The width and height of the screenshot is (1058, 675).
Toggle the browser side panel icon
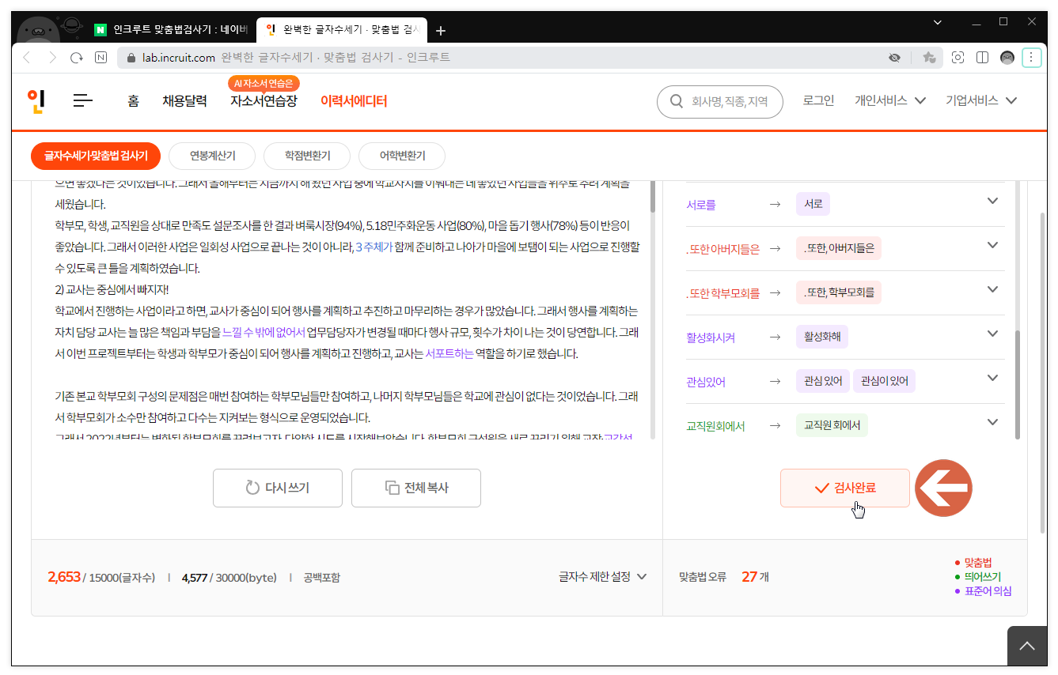tap(983, 58)
